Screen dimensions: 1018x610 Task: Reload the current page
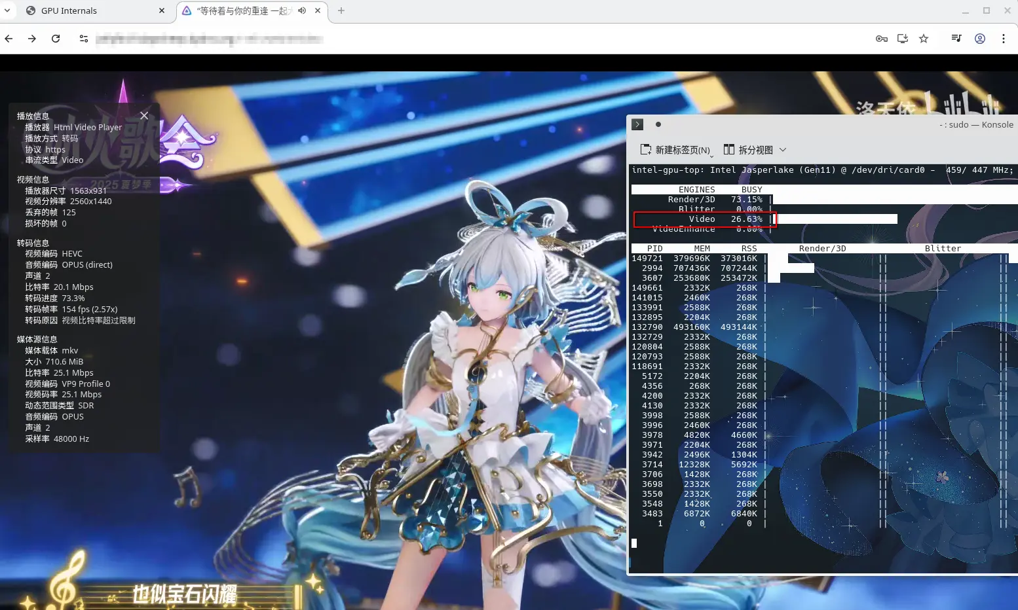point(56,39)
